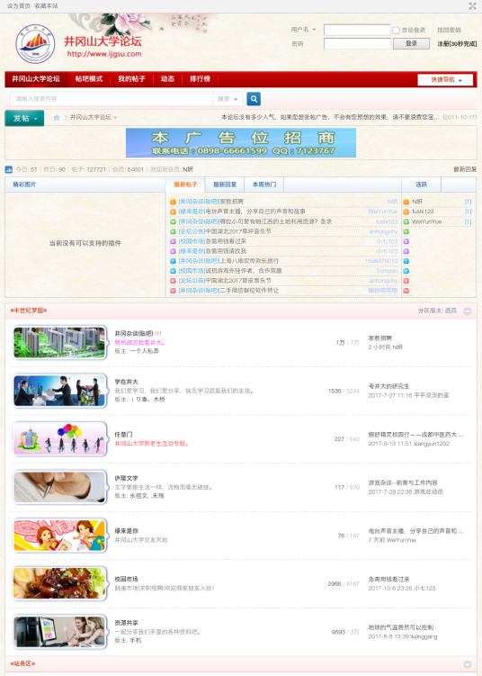Image resolution: width=482 pixels, height=676 pixels.
Task: Click rank icon next to 电台声音主播 post
Action: click(174, 212)
